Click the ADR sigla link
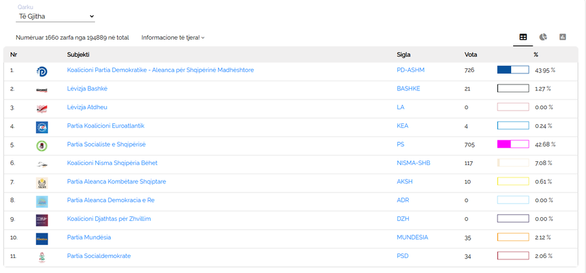The height and width of the screenshot is (273, 586). (403, 200)
